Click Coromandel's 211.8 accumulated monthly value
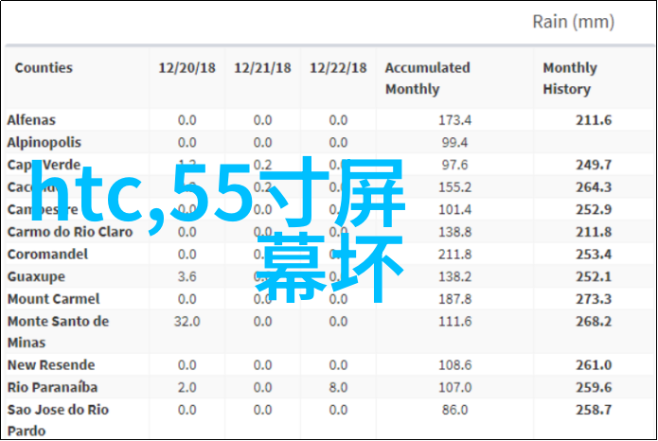Image resolution: width=658 pixels, height=441 pixels. coord(454,255)
